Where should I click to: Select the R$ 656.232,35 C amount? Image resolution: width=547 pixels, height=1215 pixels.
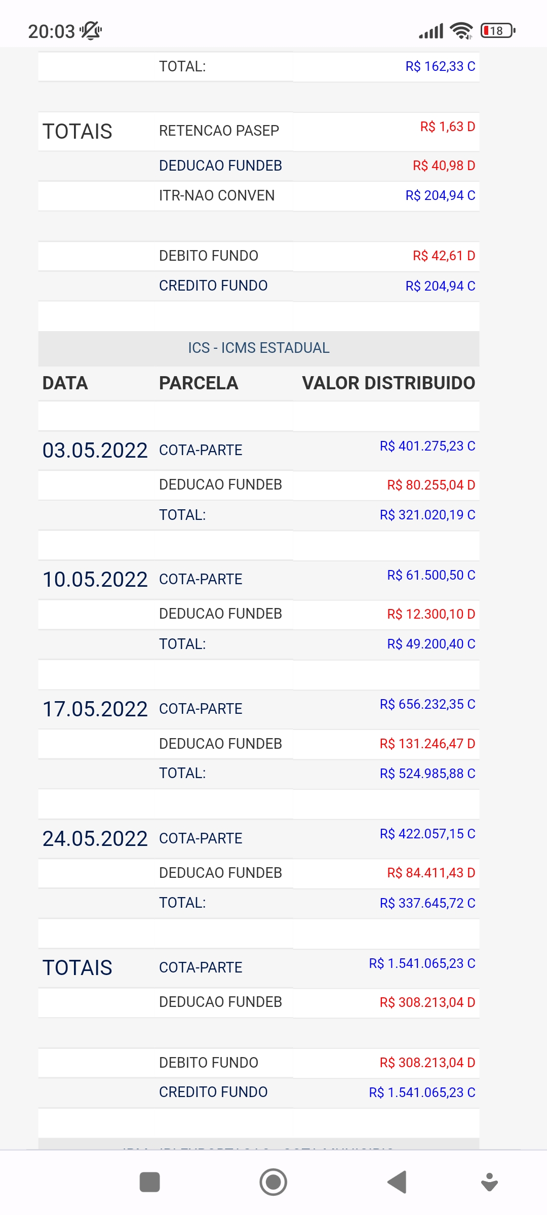[427, 704]
